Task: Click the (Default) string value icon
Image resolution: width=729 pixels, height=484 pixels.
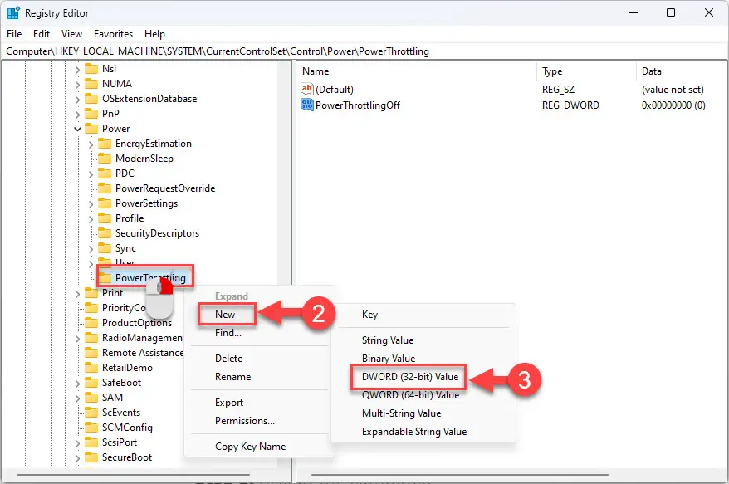Action: 307,89
